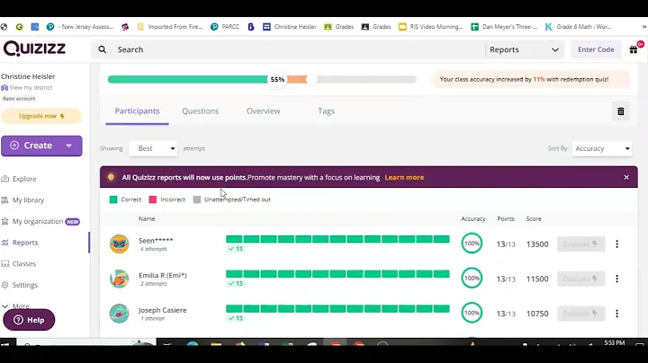Switch to Questions tab
Image resolution: width=648 pixels, height=363 pixels.
click(201, 111)
